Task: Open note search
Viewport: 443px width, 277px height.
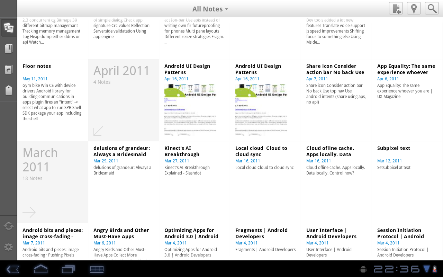Action: 432,8
